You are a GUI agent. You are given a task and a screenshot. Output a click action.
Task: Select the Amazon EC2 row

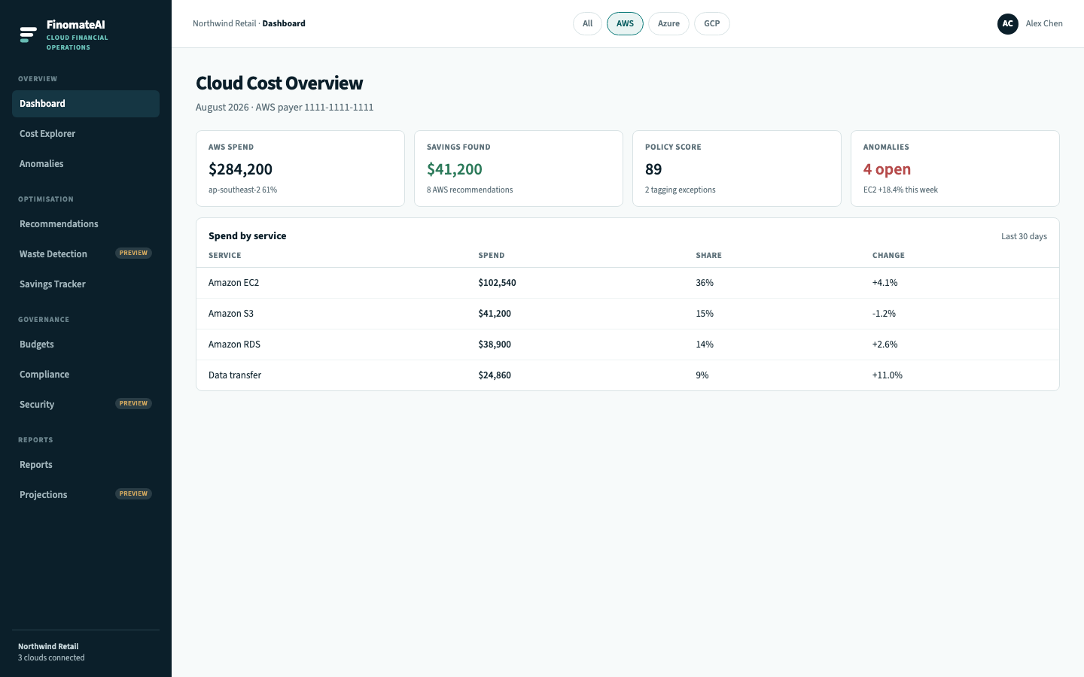628,283
